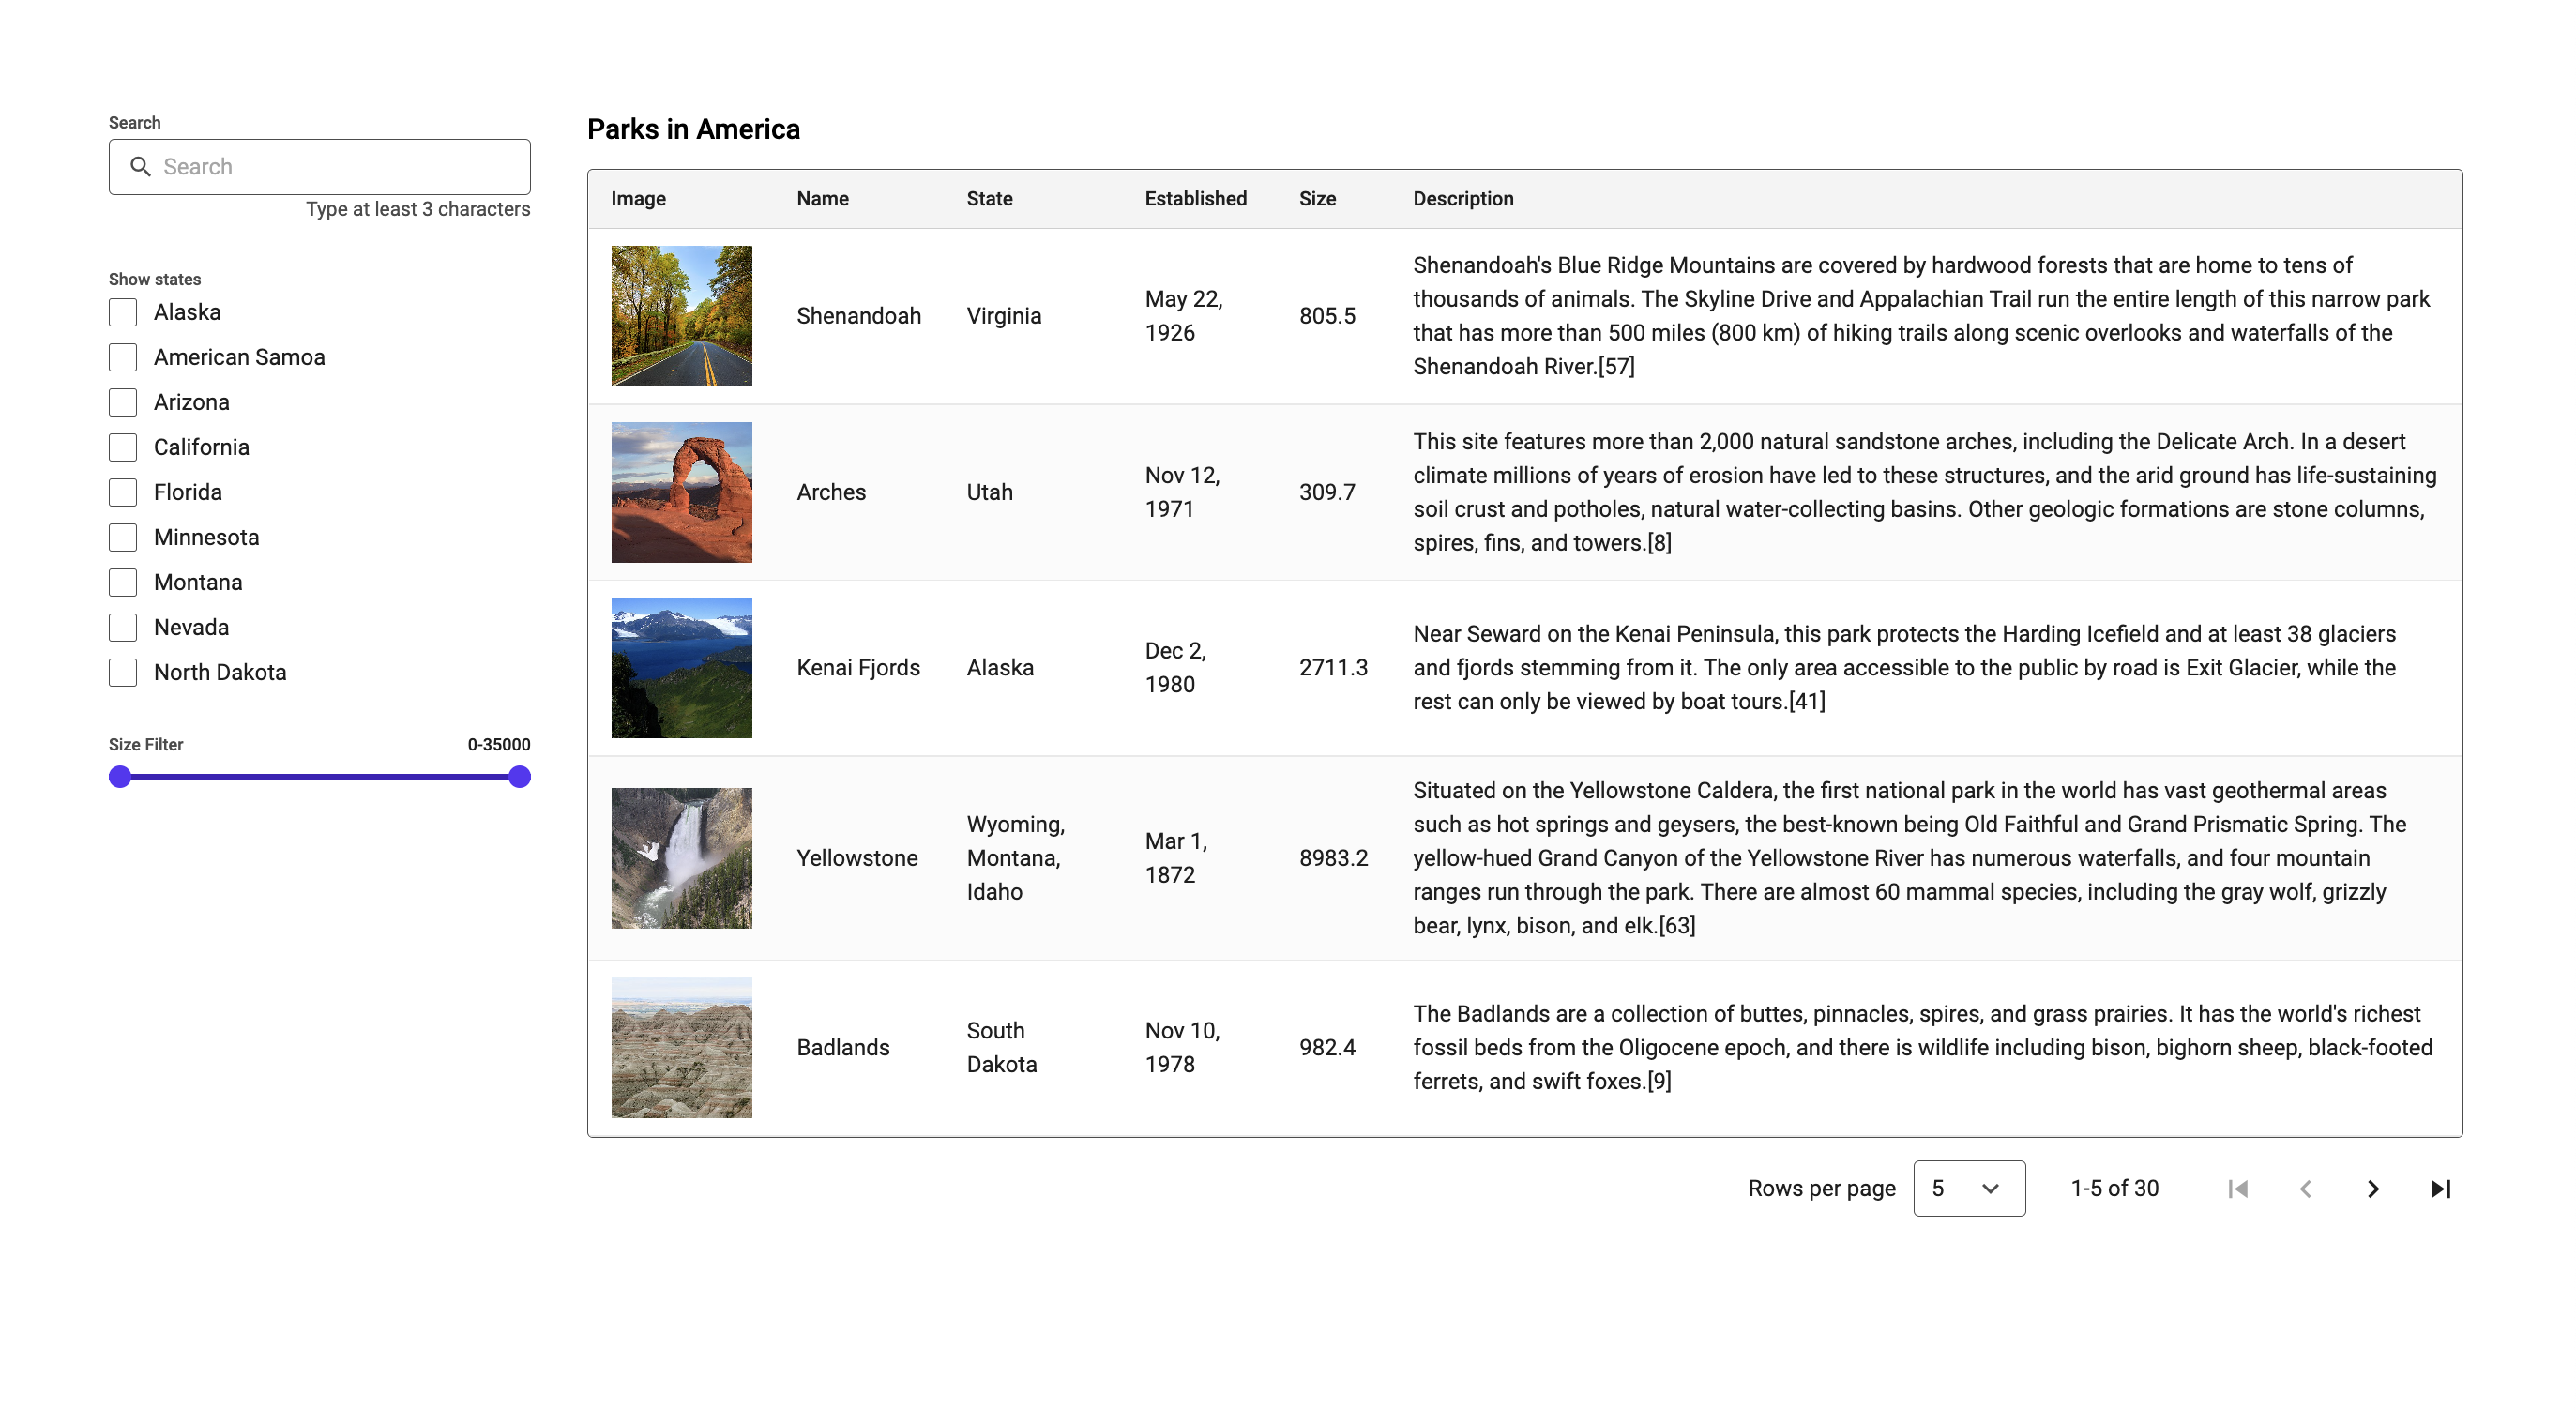The height and width of the screenshot is (1424, 2576).
Task: Go to the next page of parks
Action: (x=2372, y=1189)
